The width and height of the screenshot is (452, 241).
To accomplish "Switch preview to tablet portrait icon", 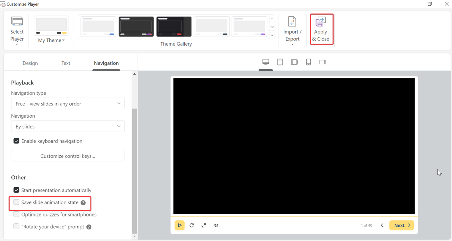I will [x=280, y=62].
